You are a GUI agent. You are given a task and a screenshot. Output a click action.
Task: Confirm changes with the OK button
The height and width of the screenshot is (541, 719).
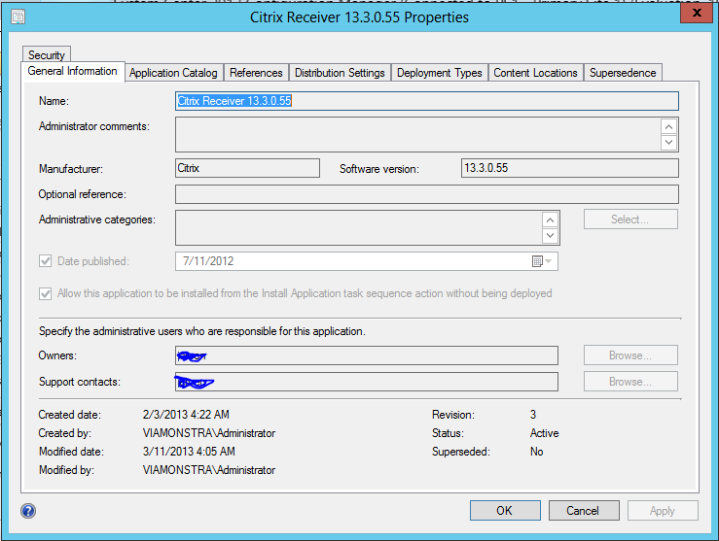(x=505, y=510)
